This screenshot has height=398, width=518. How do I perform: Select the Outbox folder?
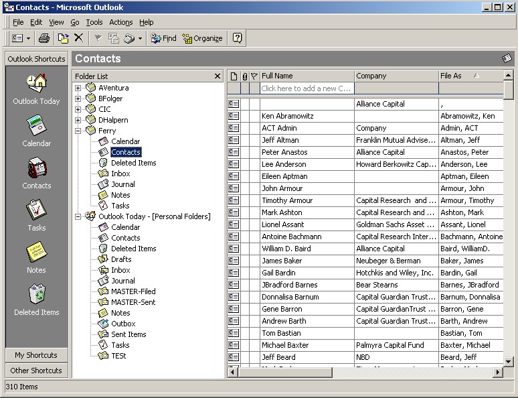coord(123,324)
